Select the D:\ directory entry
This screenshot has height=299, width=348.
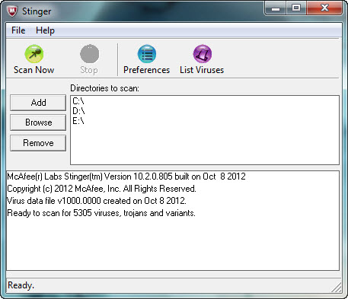(x=78, y=111)
